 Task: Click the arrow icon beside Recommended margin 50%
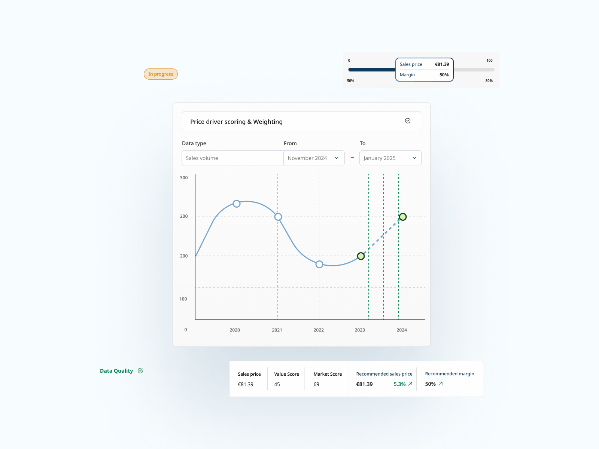point(441,384)
